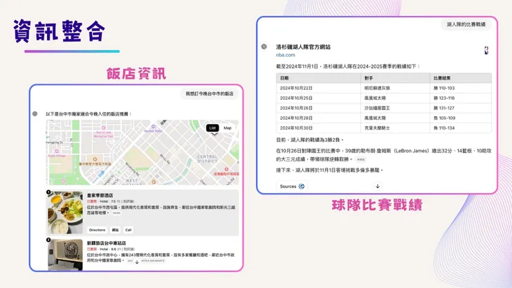Click the Sun Yat-sen Memorial Hall map pin

click(x=104, y=128)
